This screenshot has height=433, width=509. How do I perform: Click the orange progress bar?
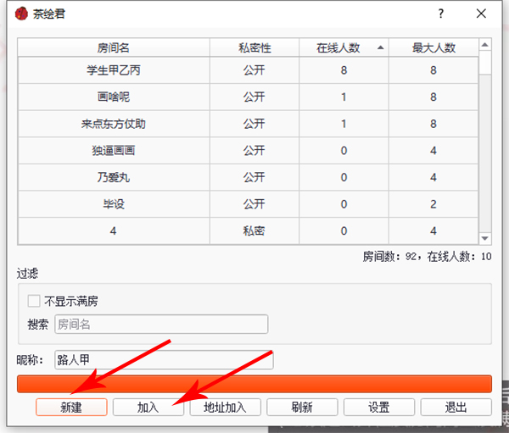coord(255,384)
